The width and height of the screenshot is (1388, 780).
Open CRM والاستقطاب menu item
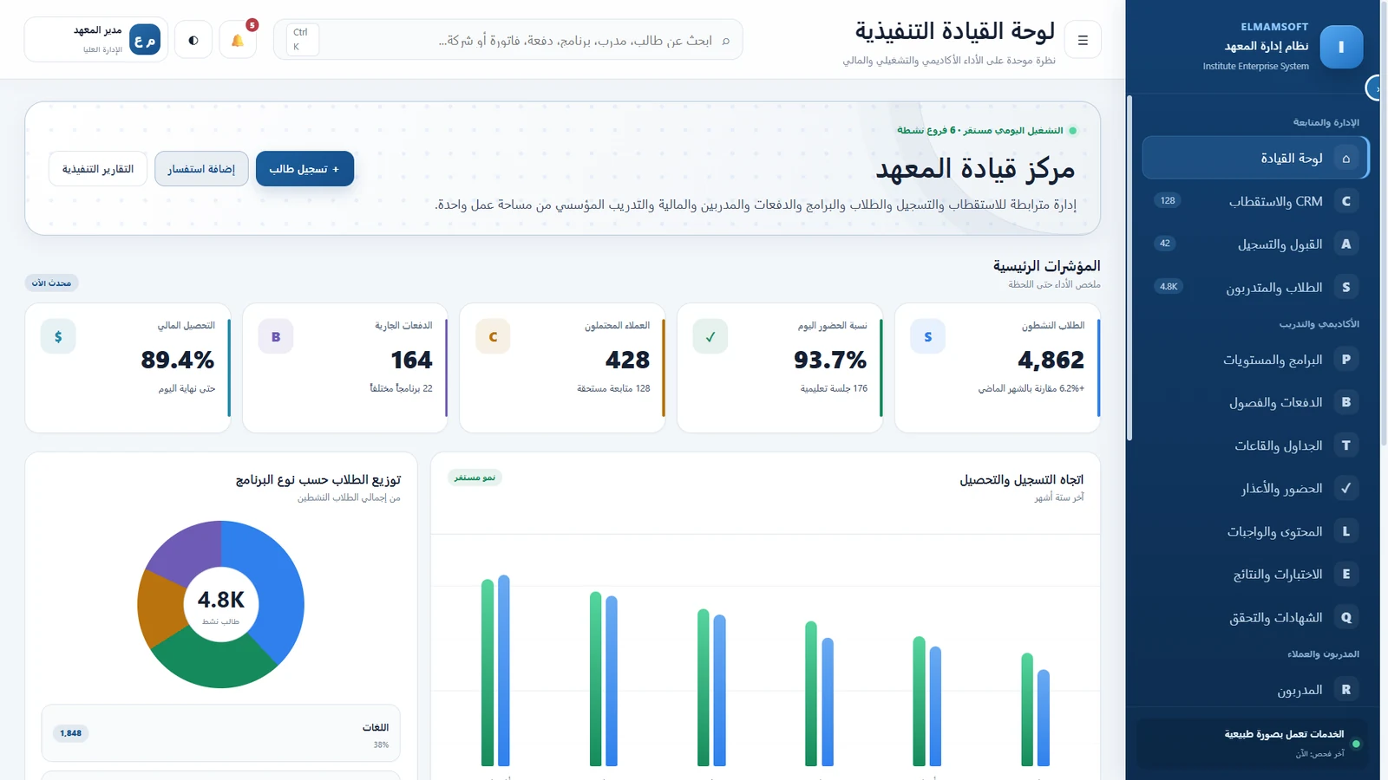1254,201
